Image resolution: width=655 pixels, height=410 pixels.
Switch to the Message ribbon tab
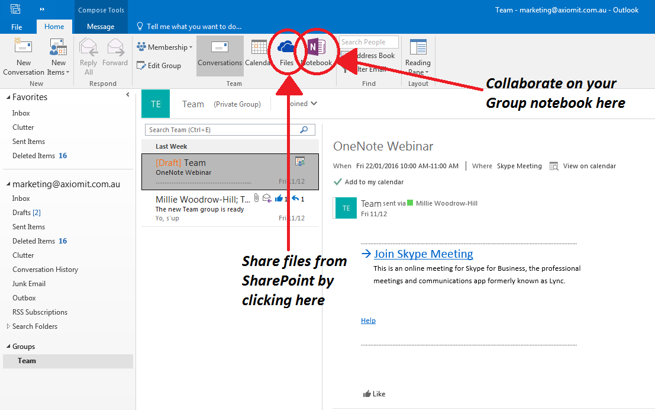101,27
